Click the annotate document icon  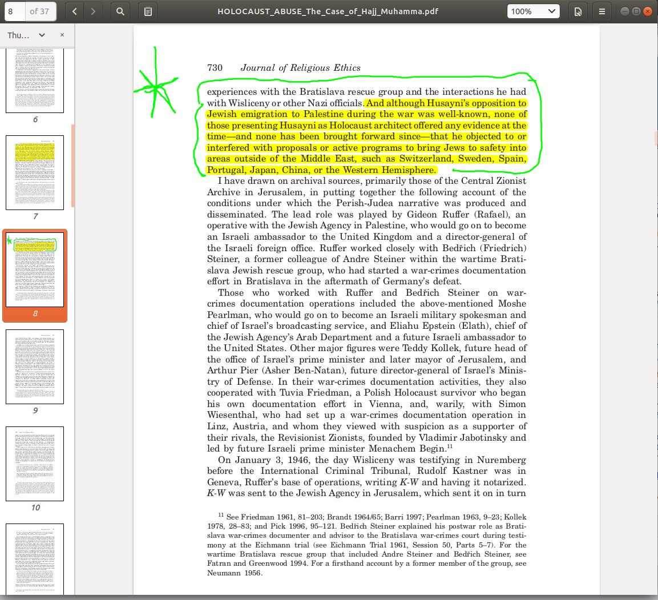148,11
